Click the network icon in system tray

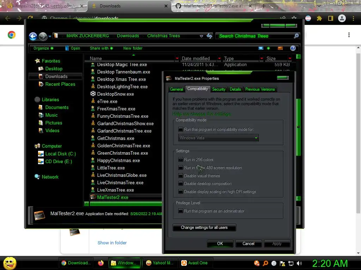coord(291,263)
